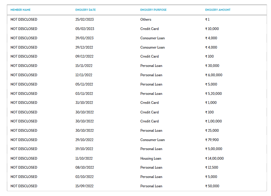
Task: Click the Member Name column header
Action: [20, 10]
